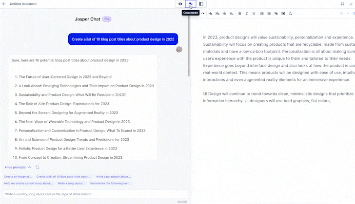This screenshot has width=355, height=204.
Task: Click title 'Holistic Product Design for a Better User Experience'
Action: coord(68,148)
